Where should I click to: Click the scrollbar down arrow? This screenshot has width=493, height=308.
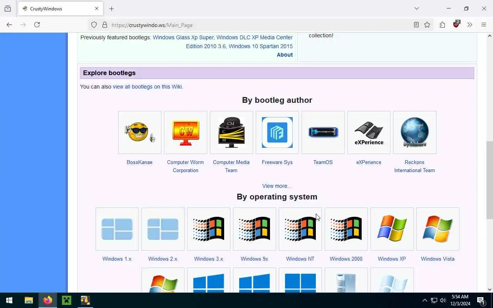click(x=490, y=290)
